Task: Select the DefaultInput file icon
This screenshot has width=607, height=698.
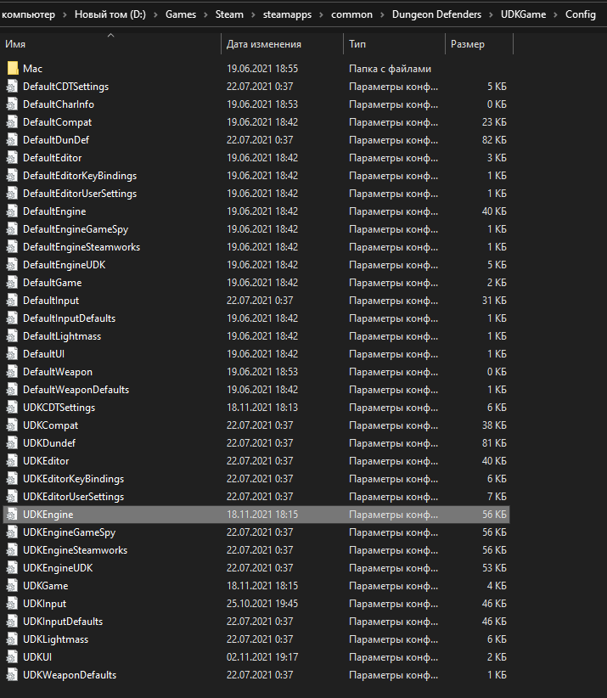Action: click(13, 301)
